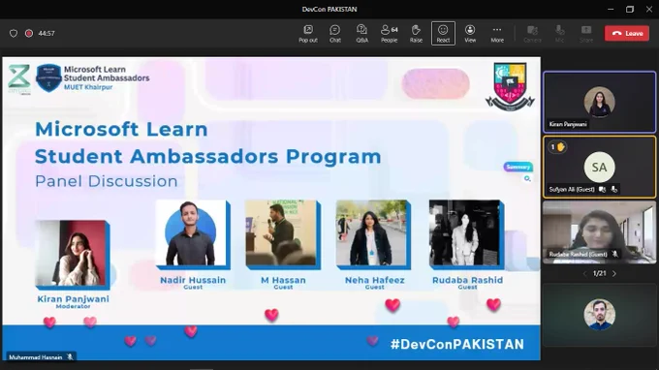
Task: Click the muted mic icon on Rudaba Rashid tile
Action: pyautogui.click(x=614, y=254)
